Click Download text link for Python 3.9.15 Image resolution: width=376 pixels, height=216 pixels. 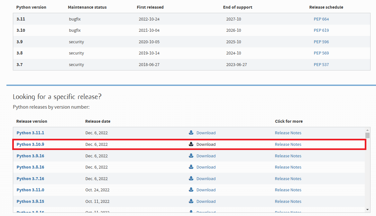206,201
